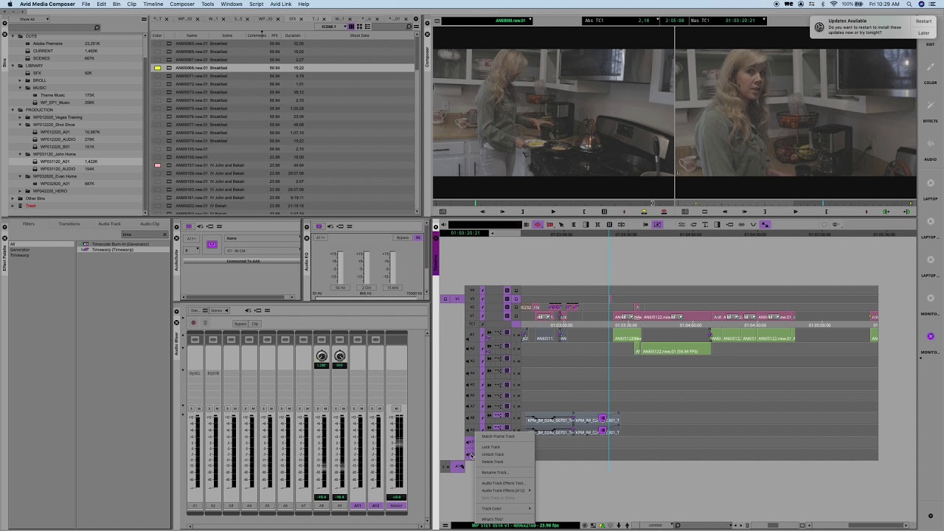Open the Composer menu in menu bar
Viewport: 944px width, 531px height.
[182, 4]
